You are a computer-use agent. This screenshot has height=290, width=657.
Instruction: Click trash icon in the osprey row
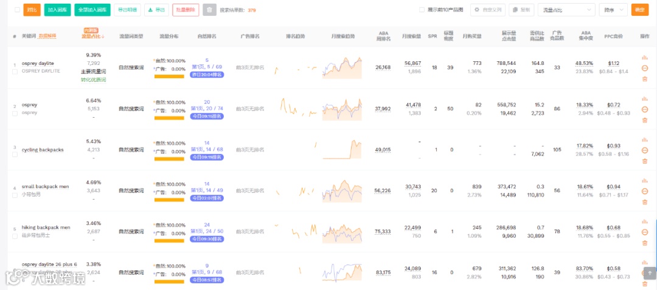point(644,120)
